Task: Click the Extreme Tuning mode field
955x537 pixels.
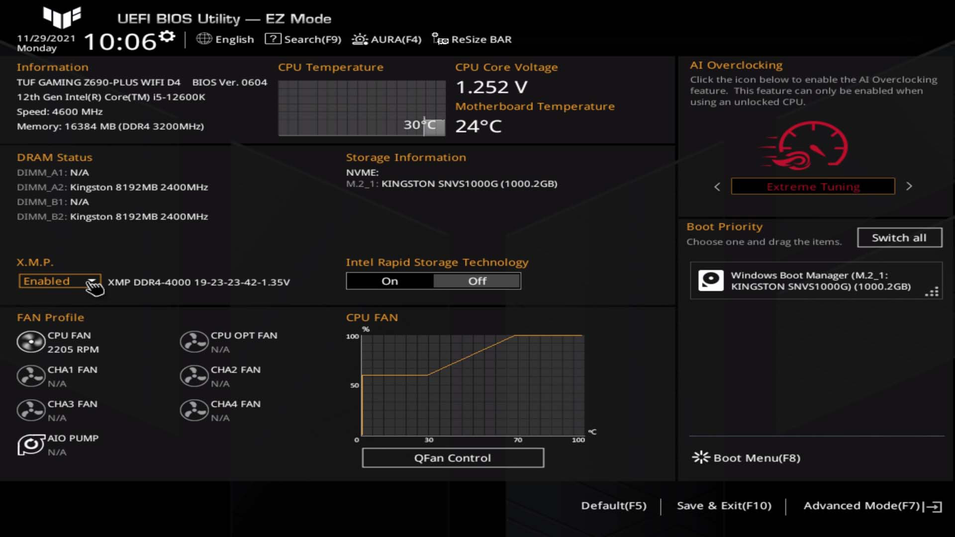Action: [813, 186]
